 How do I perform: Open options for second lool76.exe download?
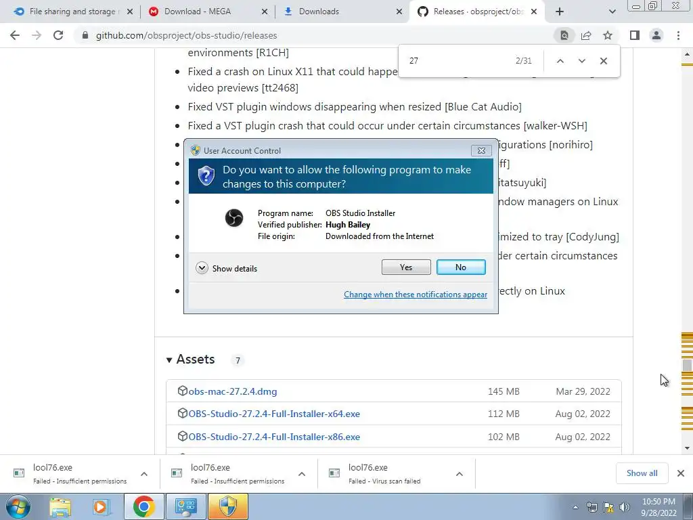pos(302,474)
